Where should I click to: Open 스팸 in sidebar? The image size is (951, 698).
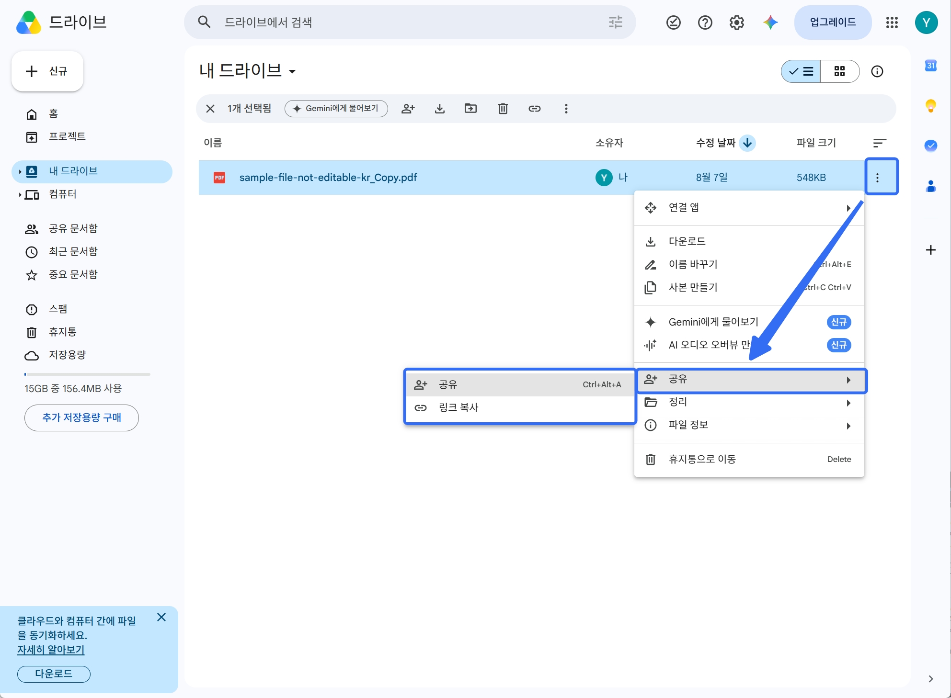pyautogui.click(x=92, y=309)
